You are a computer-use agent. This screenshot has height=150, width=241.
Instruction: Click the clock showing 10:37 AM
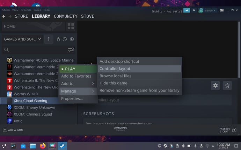point(223,146)
